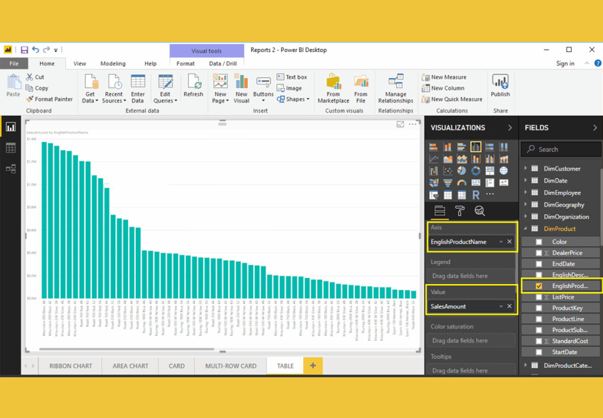603x418 pixels.
Task: Collapse the DimProduct table
Action: click(526, 229)
